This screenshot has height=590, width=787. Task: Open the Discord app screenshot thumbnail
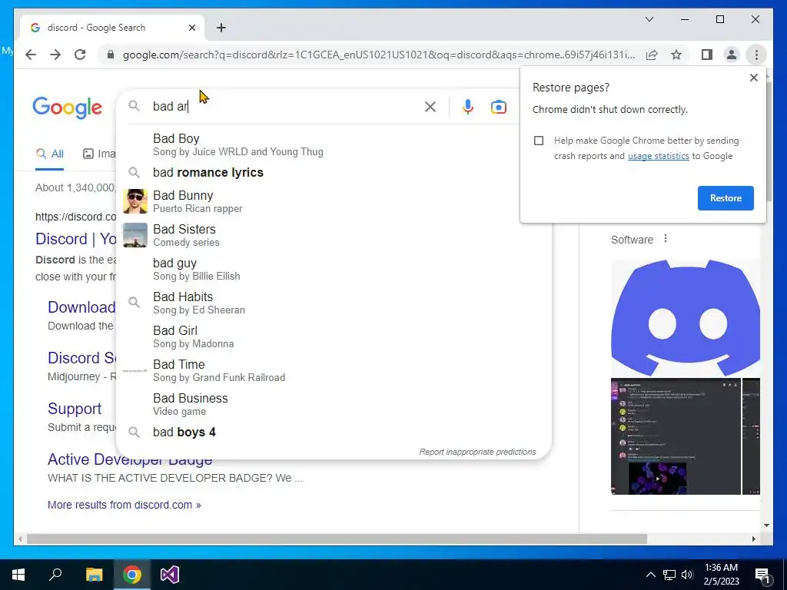tap(676, 436)
